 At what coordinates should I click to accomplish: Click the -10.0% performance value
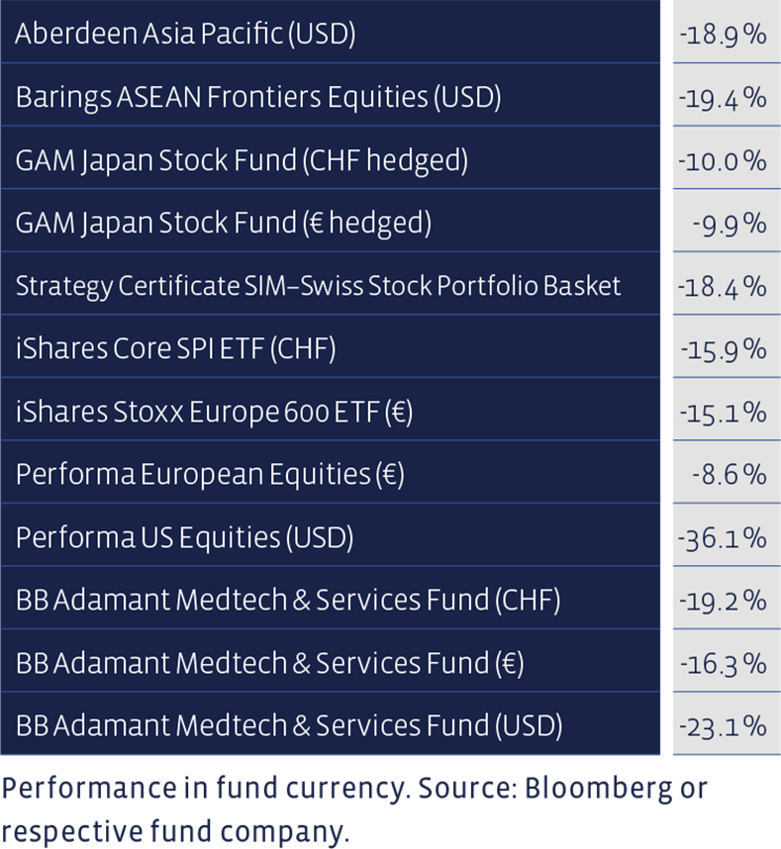pyautogui.click(x=722, y=161)
